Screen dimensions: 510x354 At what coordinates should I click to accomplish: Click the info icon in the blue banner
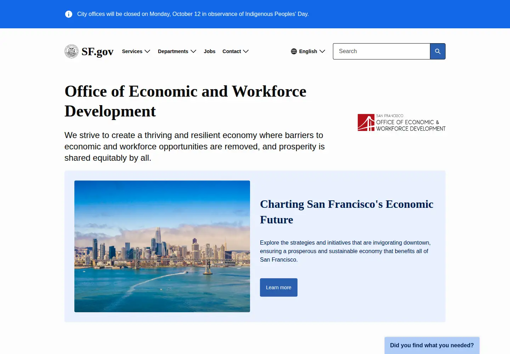pos(69,14)
